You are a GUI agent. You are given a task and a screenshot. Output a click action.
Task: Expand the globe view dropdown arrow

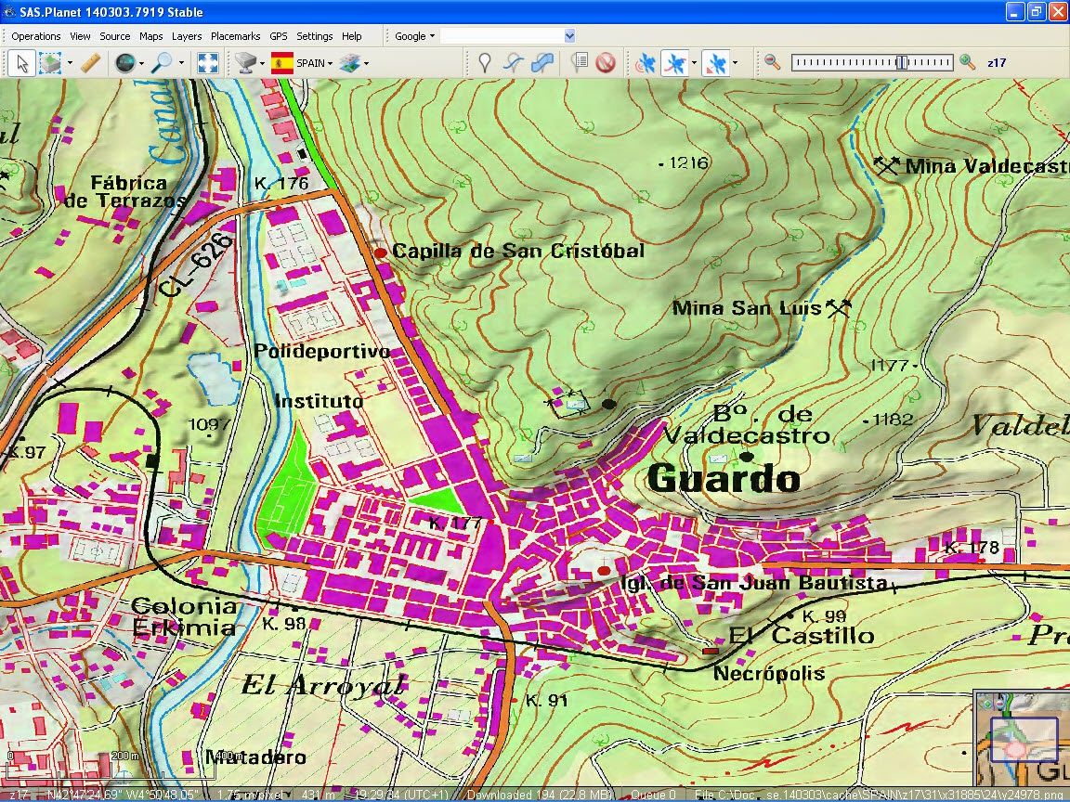141,63
